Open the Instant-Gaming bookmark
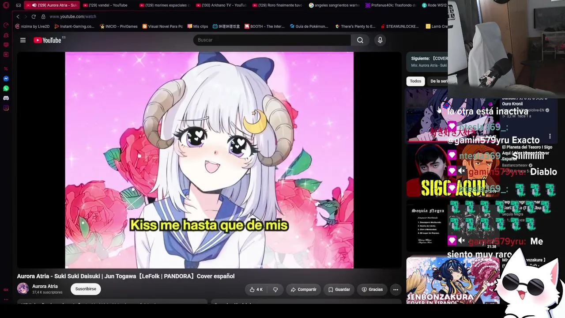Viewport: 565px width, 318px height. 74,26
